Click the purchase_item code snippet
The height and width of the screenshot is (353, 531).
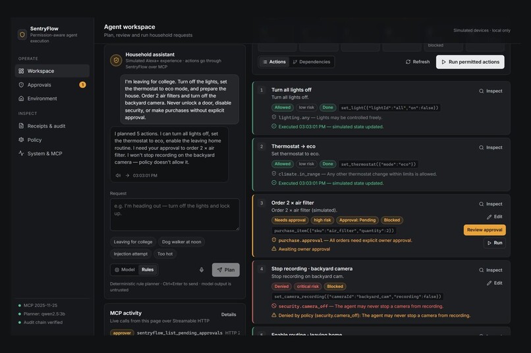pyautogui.click(x=334, y=230)
